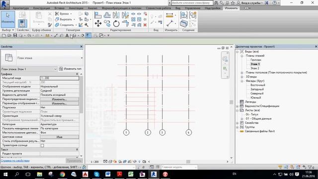
Task: Open the План этажа: Этаж 1 instance dropdown
Action: click(x=55, y=69)
